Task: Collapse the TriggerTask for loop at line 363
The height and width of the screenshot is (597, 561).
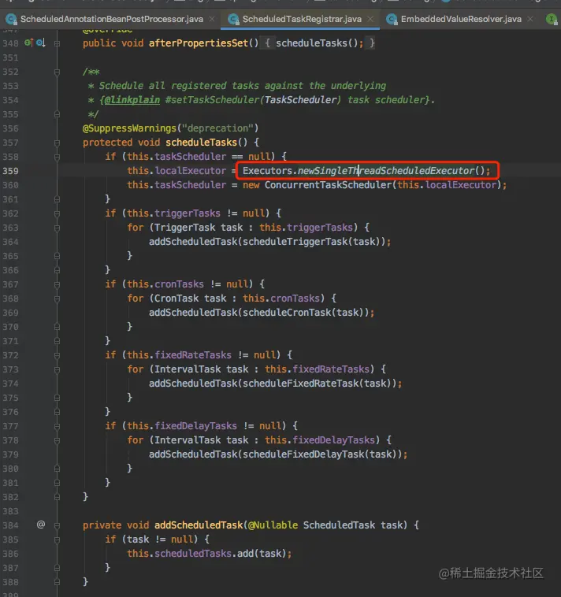Action: pos(58,228)
